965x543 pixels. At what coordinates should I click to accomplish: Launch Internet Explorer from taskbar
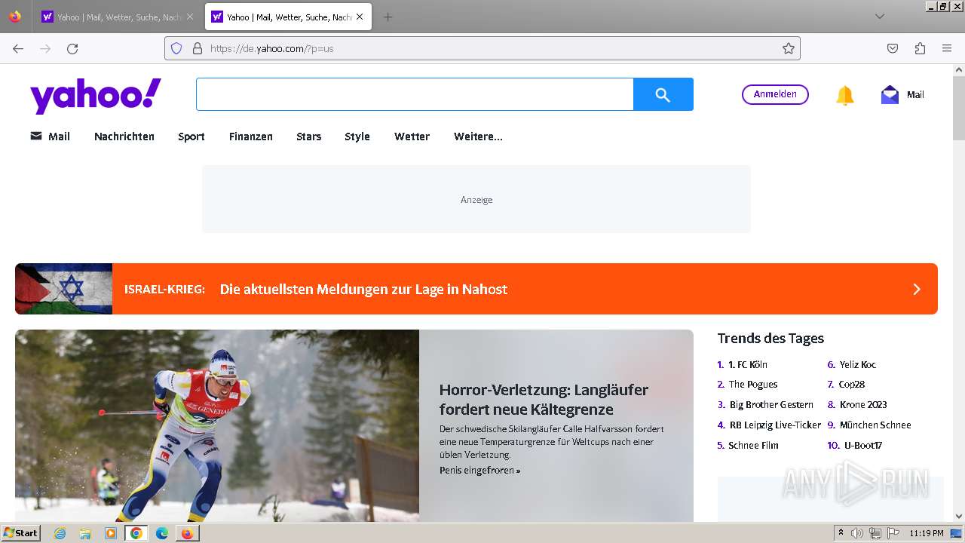click(60, 533)
